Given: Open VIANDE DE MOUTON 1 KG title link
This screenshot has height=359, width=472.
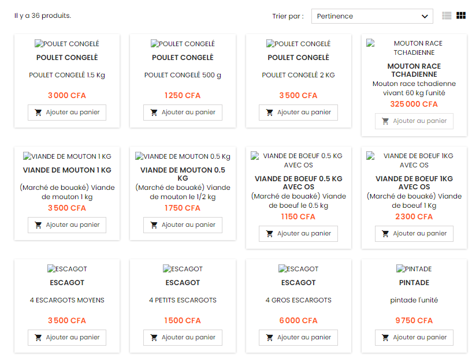Looking at the screenshot, I should (x=67, y=170).
